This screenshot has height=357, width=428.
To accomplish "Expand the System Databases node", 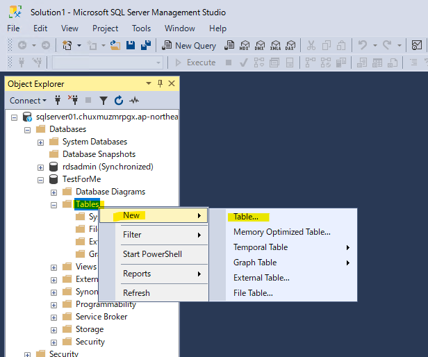I will pyautogui.click(x=40, y=143).
